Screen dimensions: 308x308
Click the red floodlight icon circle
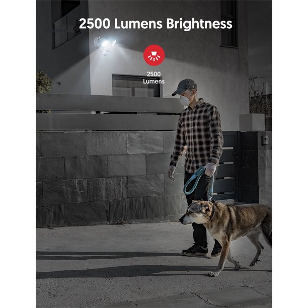(x=154, y=55)
